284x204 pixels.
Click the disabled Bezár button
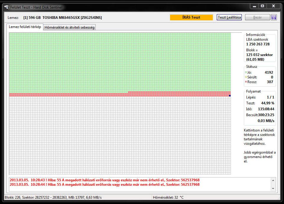257,17
